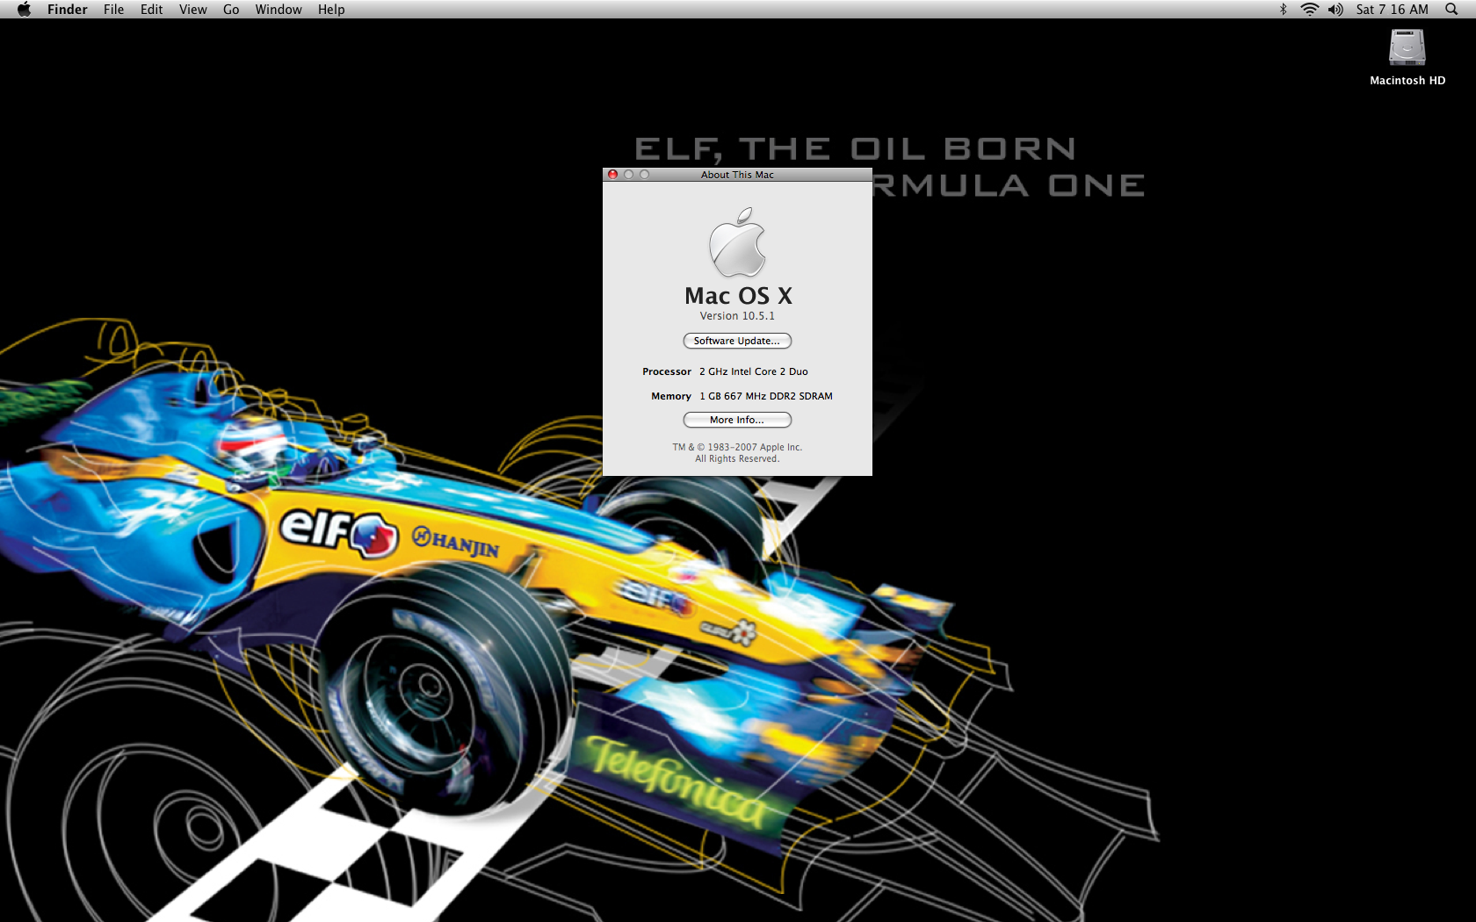Open the File menu
Image resolution: width=1476 pixels, height=922 pixels.
pyautogui.click(x=113, y=9)
